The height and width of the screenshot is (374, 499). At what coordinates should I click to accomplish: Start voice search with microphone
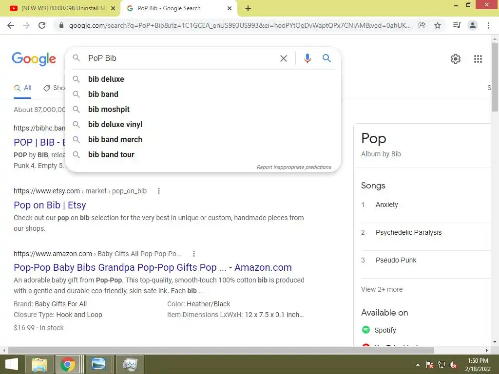307,58
